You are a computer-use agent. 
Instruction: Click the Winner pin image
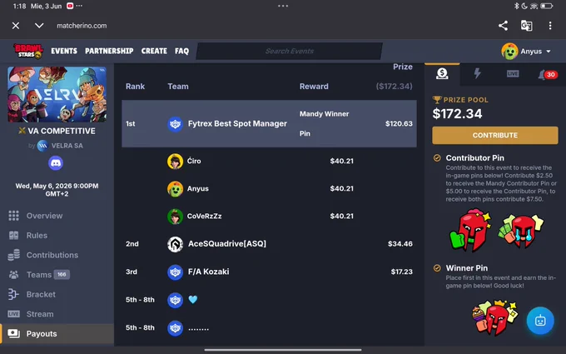tap(494, 317)
